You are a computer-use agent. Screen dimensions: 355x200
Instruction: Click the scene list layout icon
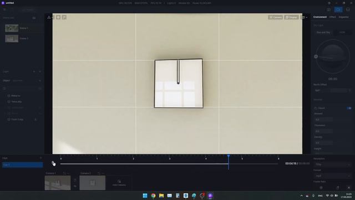34,18
